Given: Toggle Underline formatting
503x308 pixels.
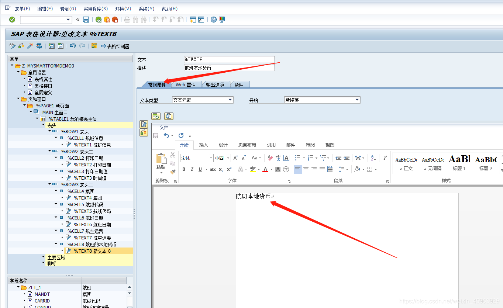Looking at the screenshot, I should [x=200, y=169].
